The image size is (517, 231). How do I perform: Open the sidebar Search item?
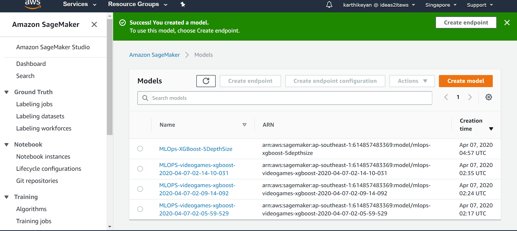pyautogui.click(x=25, y=76)
